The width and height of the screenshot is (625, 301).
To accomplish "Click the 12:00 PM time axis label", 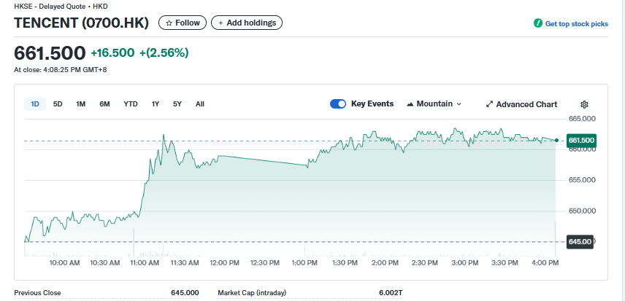I will coord(225,263).
